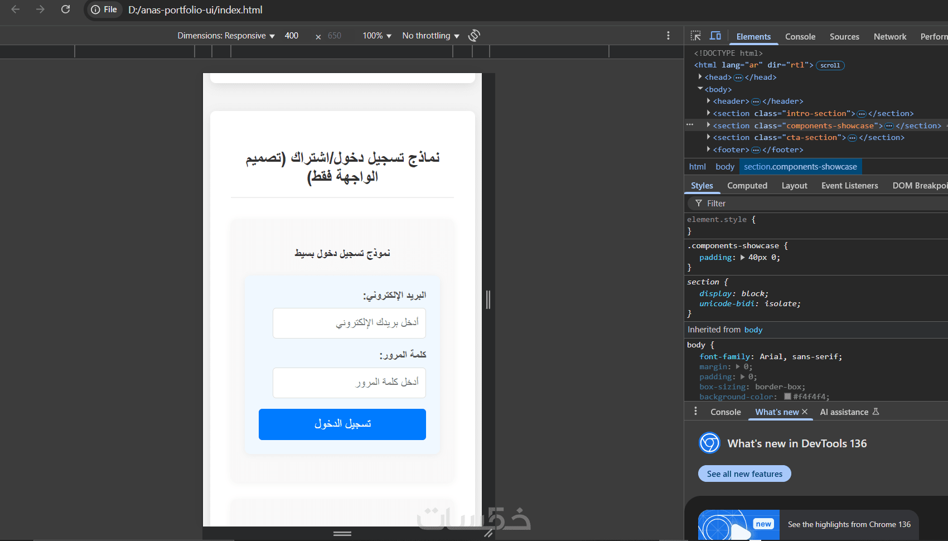The height and width of the screenshot is (541, 948).
Task: Expand the components-showcase section node
Action: click(709, 125)
